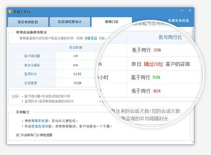Switch to the 我发布的信息 tab
211x155 pixels.
coord(28,22)
